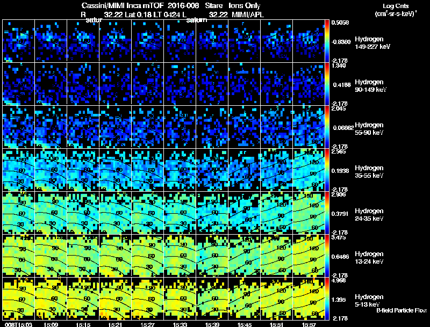The width and height of the screenshot is (430, 327).
Task: Click the Hydrogen 35-55 keV row color bar
Action: click(327, 170)
